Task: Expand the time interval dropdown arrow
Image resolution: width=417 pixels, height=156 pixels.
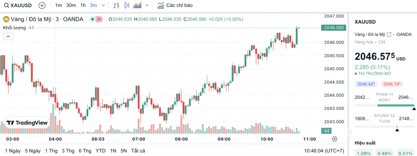Action: tap(103, 5)
